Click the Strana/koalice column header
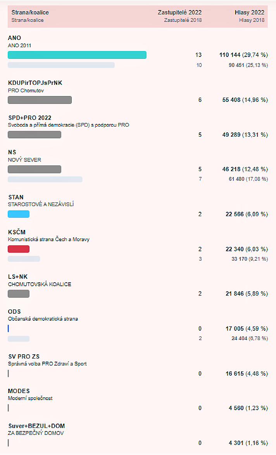 [x=30, y=12]
